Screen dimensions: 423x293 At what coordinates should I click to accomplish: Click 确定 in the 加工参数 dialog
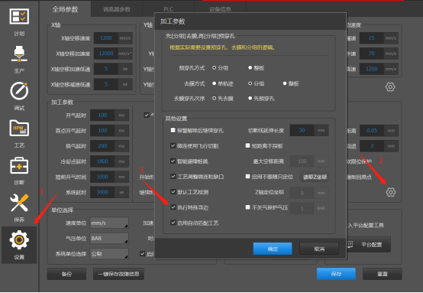click(x=273, y=249)
